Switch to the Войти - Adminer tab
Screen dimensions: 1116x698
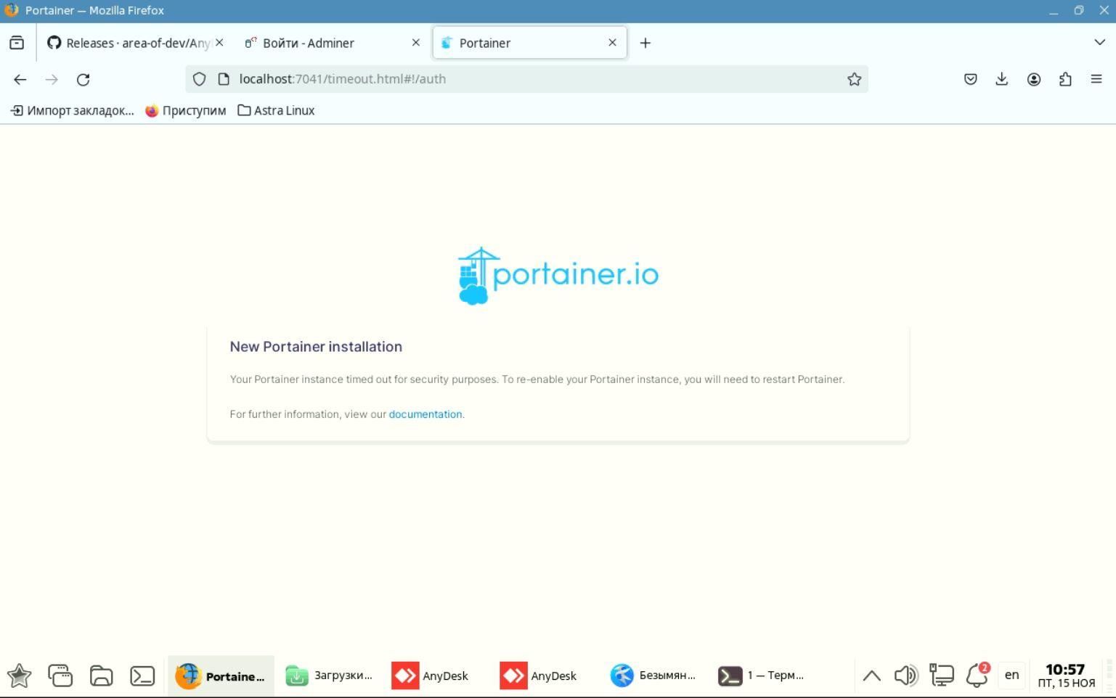(x=309, y=43)
